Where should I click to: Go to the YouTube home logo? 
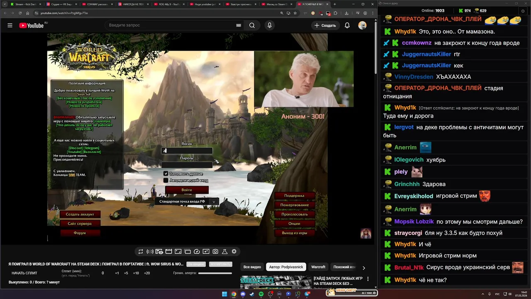pos(32,25)
